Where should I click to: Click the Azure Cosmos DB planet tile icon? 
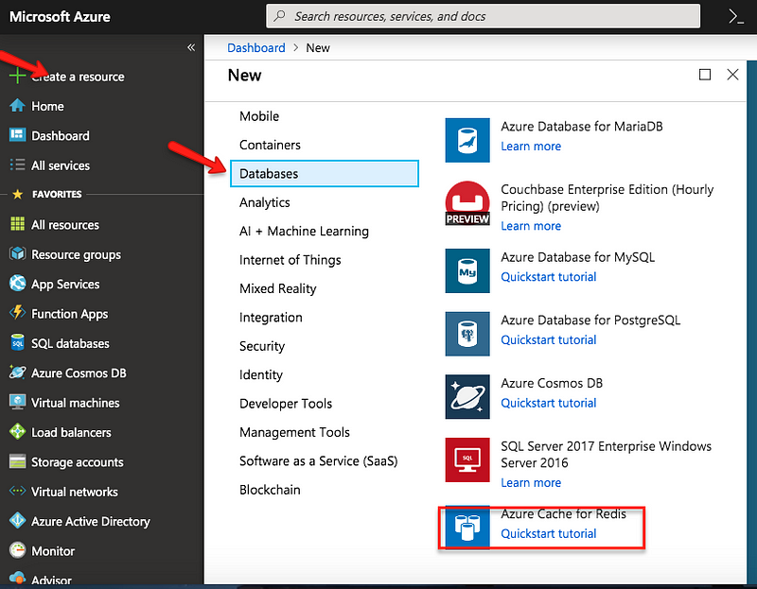(467, 397)
